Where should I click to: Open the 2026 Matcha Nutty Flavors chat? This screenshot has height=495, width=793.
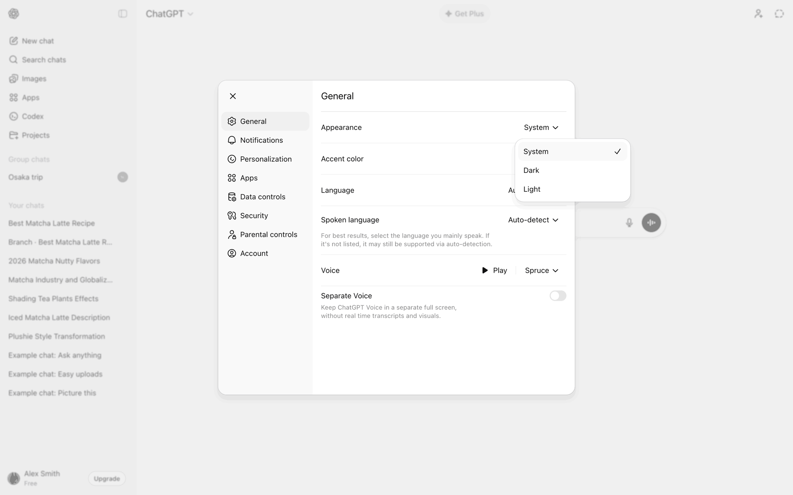68,261
